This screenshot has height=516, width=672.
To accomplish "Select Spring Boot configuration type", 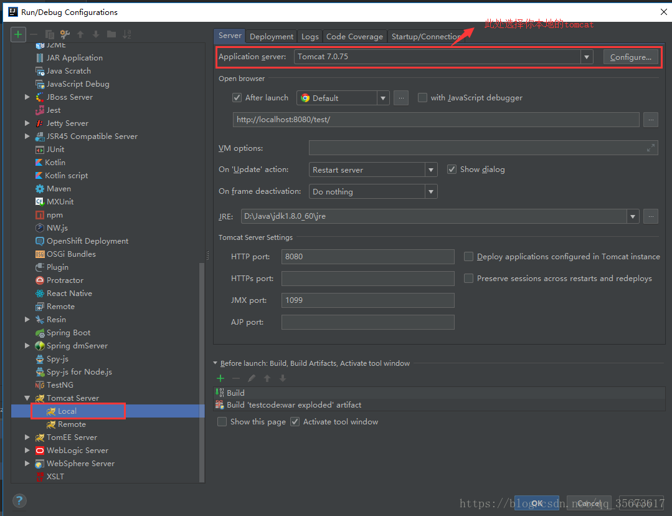I will click(x=69, y=332).
